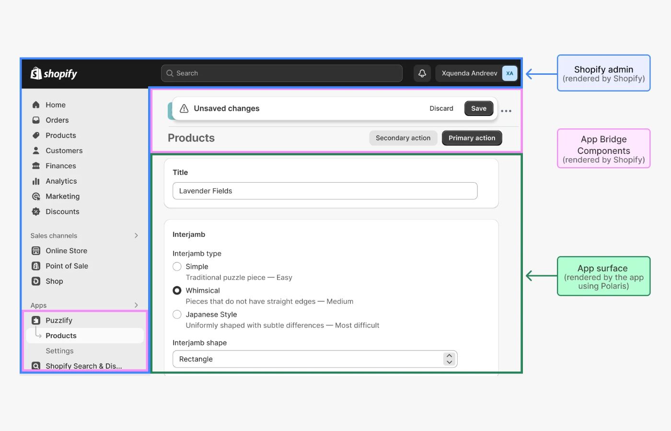Click the Interjamb shape stepper arrows
The height and width of the screenshot is (431, 671).
[449, 359]
